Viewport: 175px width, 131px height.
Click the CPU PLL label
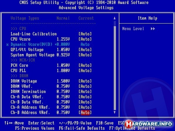click(18, 70)
